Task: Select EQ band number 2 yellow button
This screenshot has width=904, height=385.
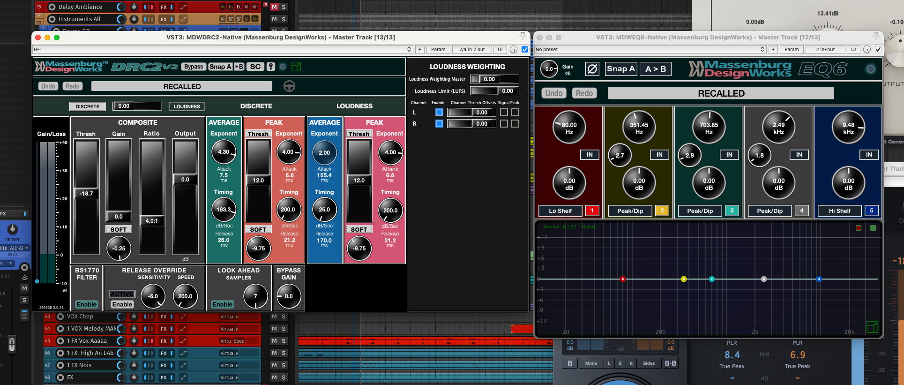Action: click(x=662, y=211)
